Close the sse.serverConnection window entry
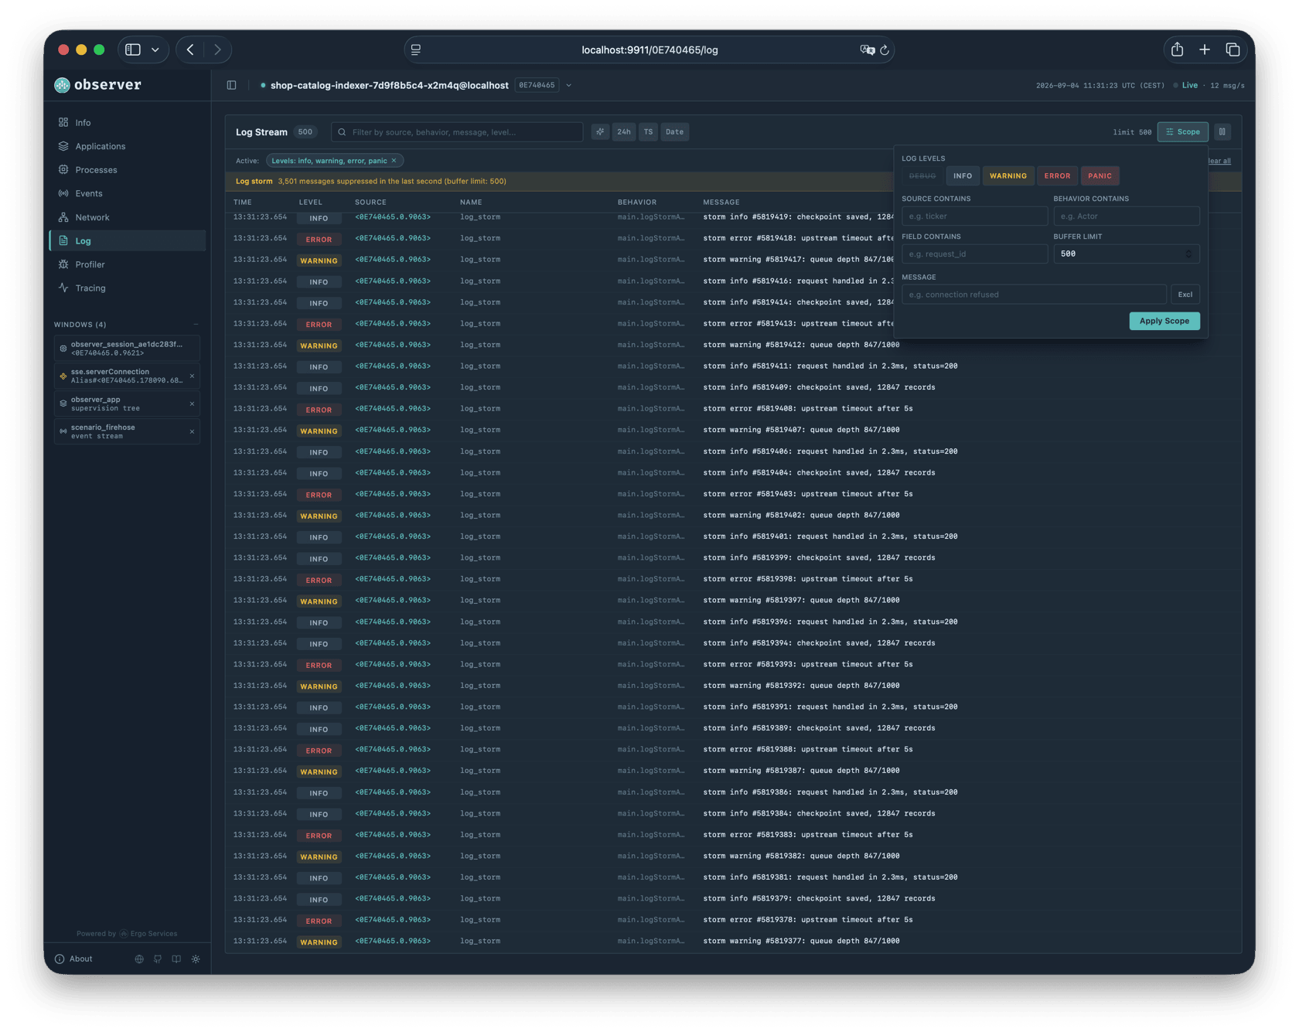Screen dimensions: 1299x1032 pos(193,376)
